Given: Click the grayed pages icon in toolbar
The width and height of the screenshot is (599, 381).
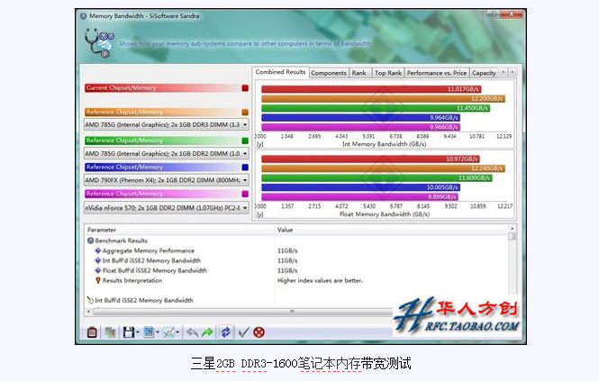Looking at the screenshot, I should click(111, 332).
